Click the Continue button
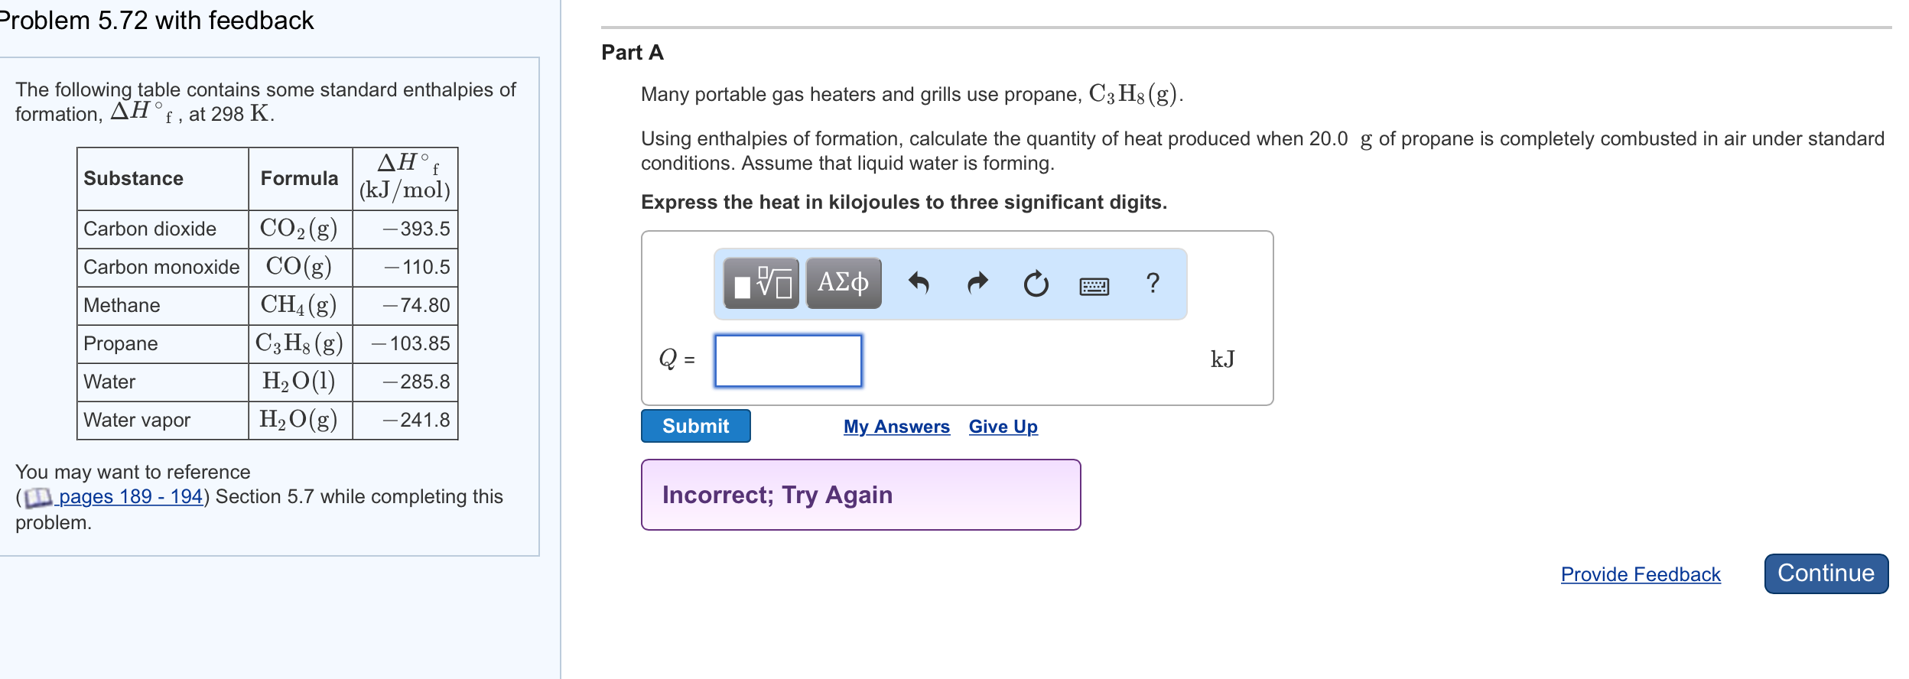The height and width of the screenshot is (679, 1909). [1826, 572]
